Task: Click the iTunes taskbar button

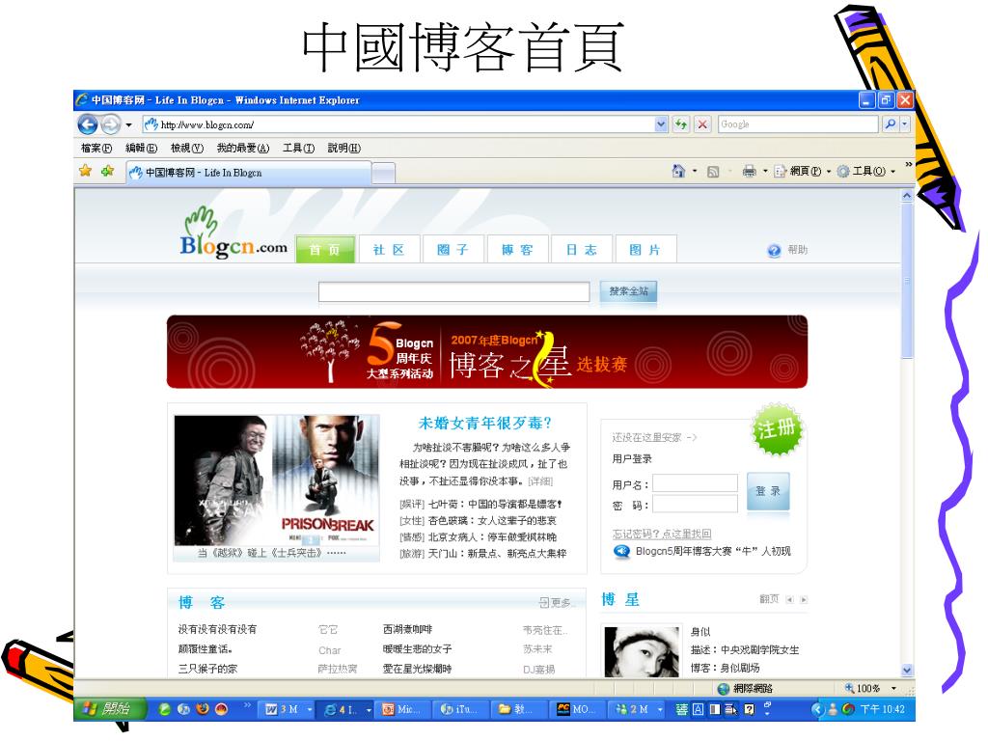Action: 458,709
